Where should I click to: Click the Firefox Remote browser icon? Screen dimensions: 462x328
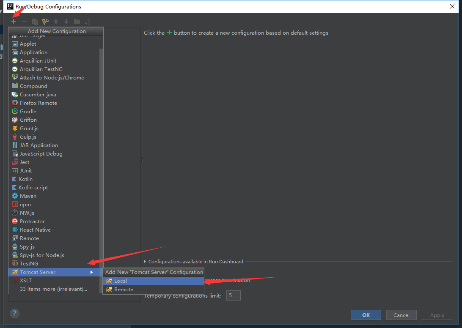[15, 103]
